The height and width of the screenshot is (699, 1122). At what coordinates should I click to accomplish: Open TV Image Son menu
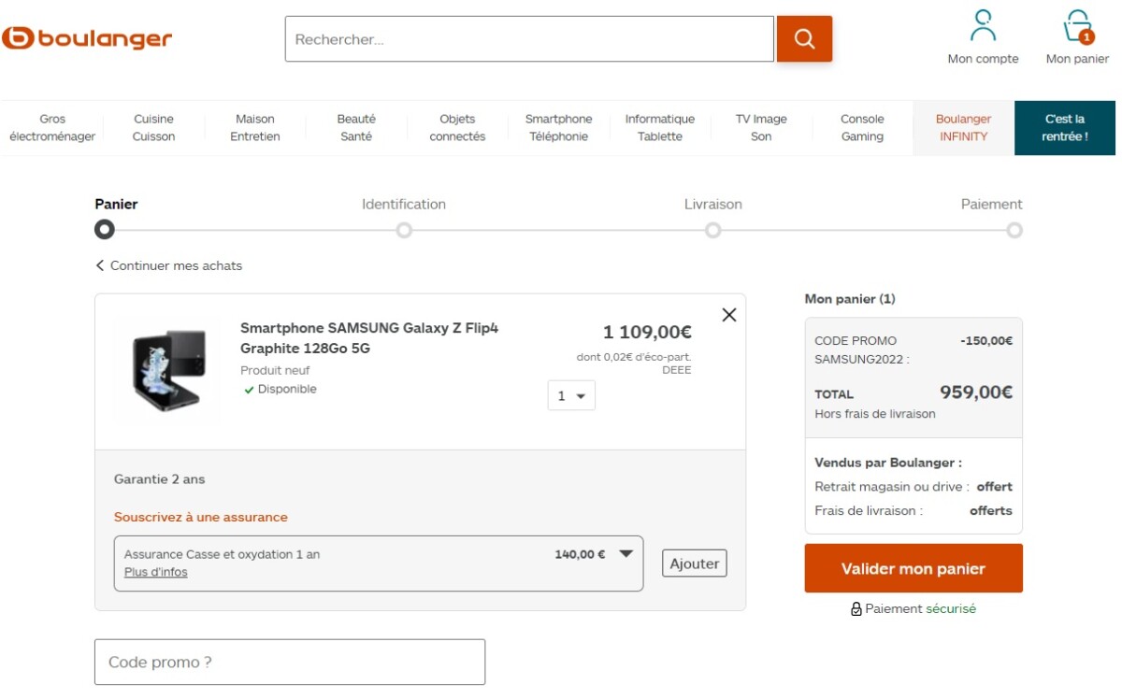(761, 128)
